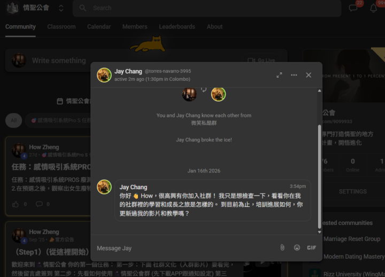The height and width of the screenshot is (277, 385).
Task: Expand the chat window to full size
Action: (x=279, y=75)
